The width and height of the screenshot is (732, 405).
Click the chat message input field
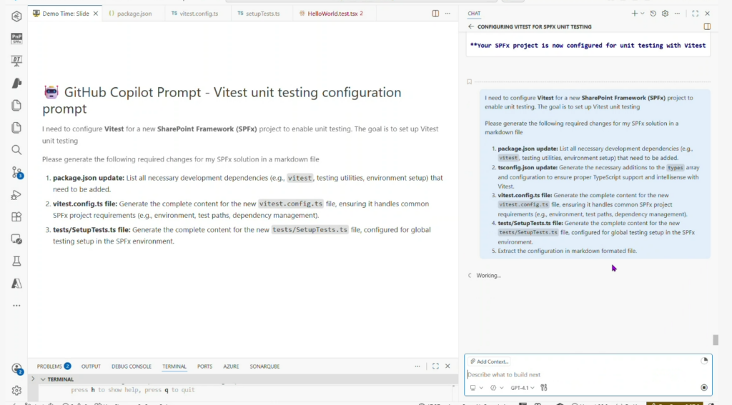tap(579, 374)
